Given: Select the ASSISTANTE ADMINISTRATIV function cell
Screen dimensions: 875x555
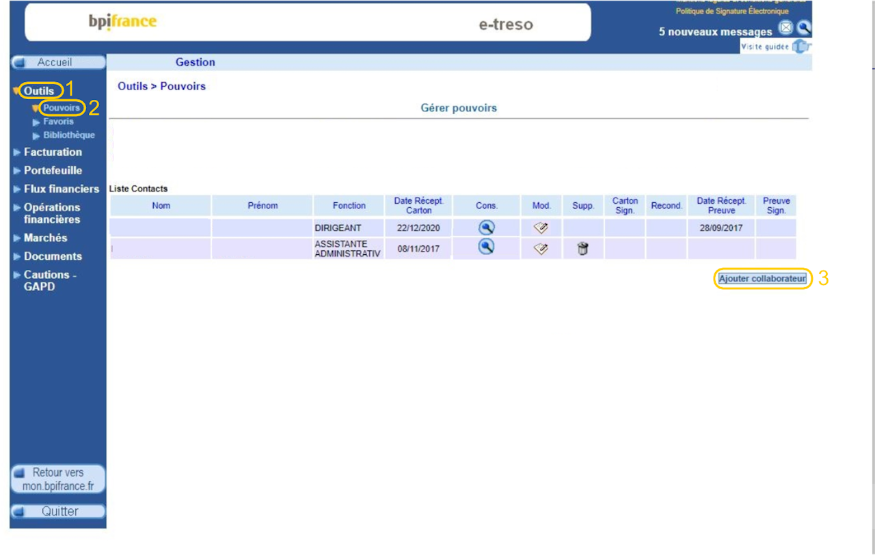Looking at the screenshot, I should tap(349, 249).
